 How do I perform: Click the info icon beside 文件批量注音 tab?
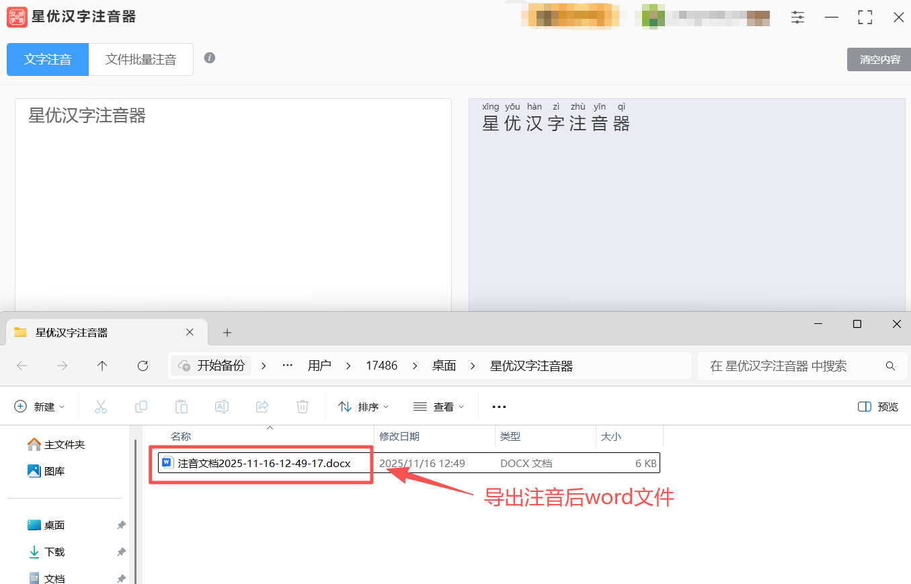[x=210, y=58]
